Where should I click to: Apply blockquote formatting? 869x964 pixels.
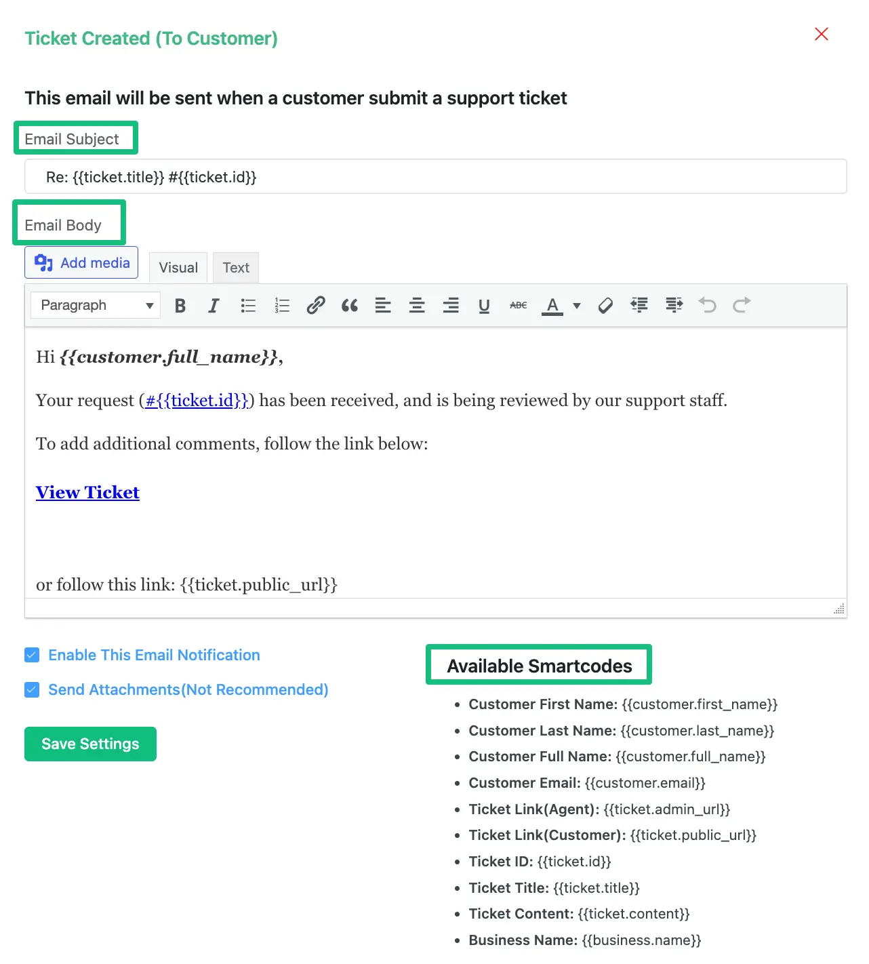(x=350, y=306)
